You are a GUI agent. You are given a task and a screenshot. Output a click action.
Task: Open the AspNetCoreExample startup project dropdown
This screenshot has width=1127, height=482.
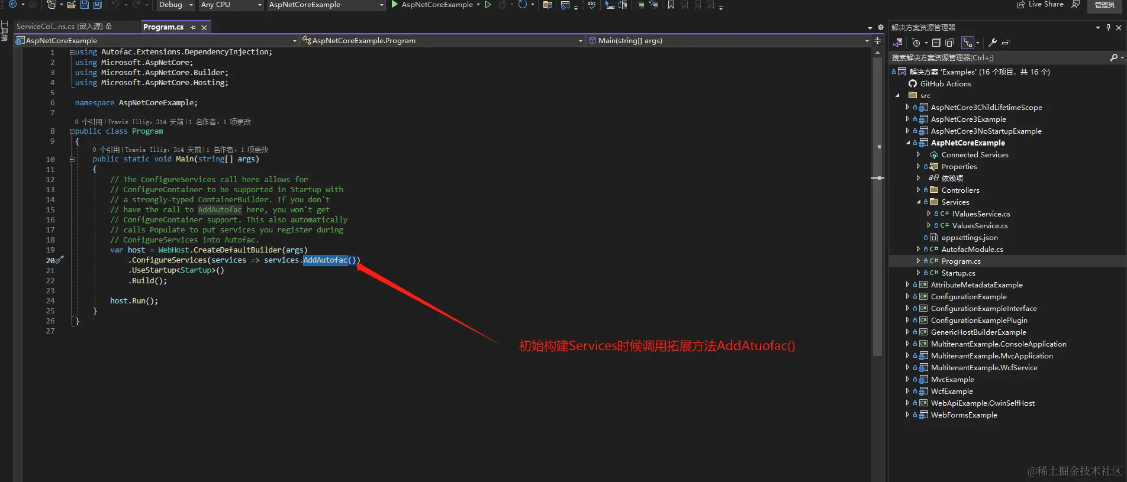click(326, 5)
